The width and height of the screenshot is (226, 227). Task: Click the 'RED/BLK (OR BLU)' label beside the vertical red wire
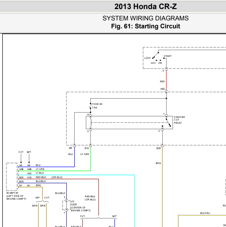coord(90,198)
